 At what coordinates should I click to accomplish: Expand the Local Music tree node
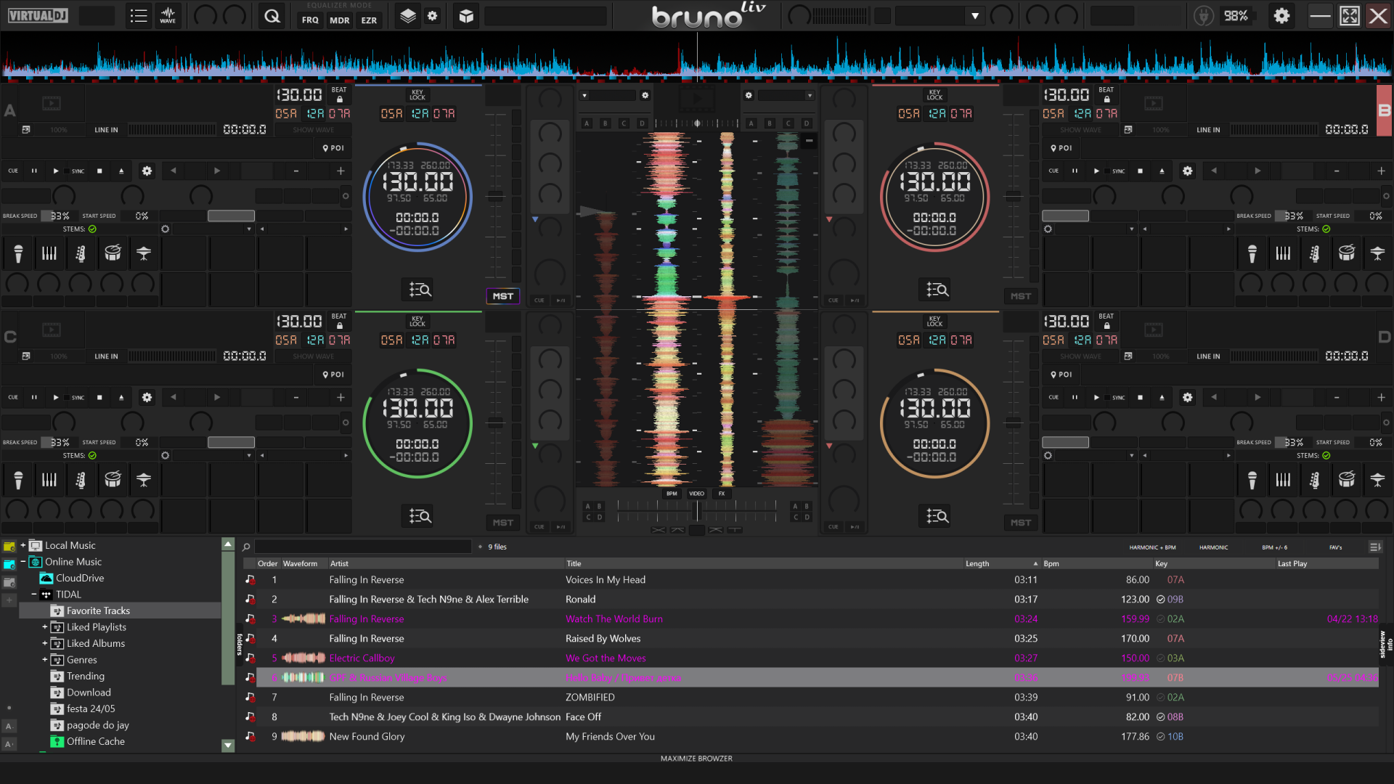pos(23,545)
